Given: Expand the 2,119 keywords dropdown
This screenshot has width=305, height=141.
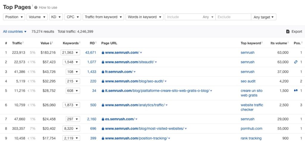Looking at the screenshot, I should (71, 138).
